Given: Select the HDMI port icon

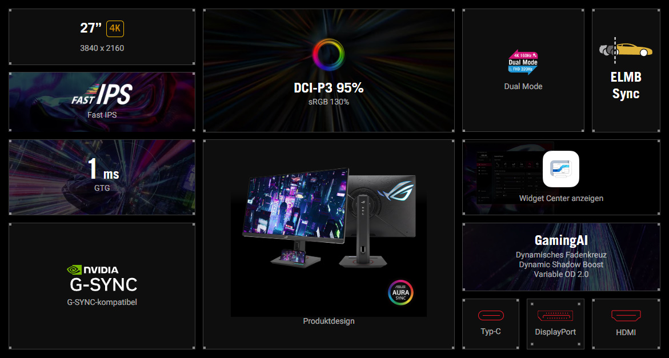Looking at the screenshot, I should coord(626,315).
